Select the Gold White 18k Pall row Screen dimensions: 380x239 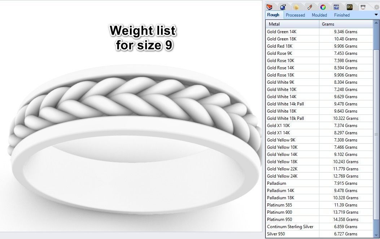click(x=319, y=118)
